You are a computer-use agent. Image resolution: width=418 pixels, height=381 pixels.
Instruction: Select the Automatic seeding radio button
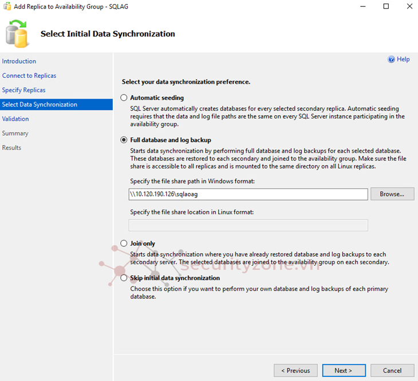[x=124, y=98]
